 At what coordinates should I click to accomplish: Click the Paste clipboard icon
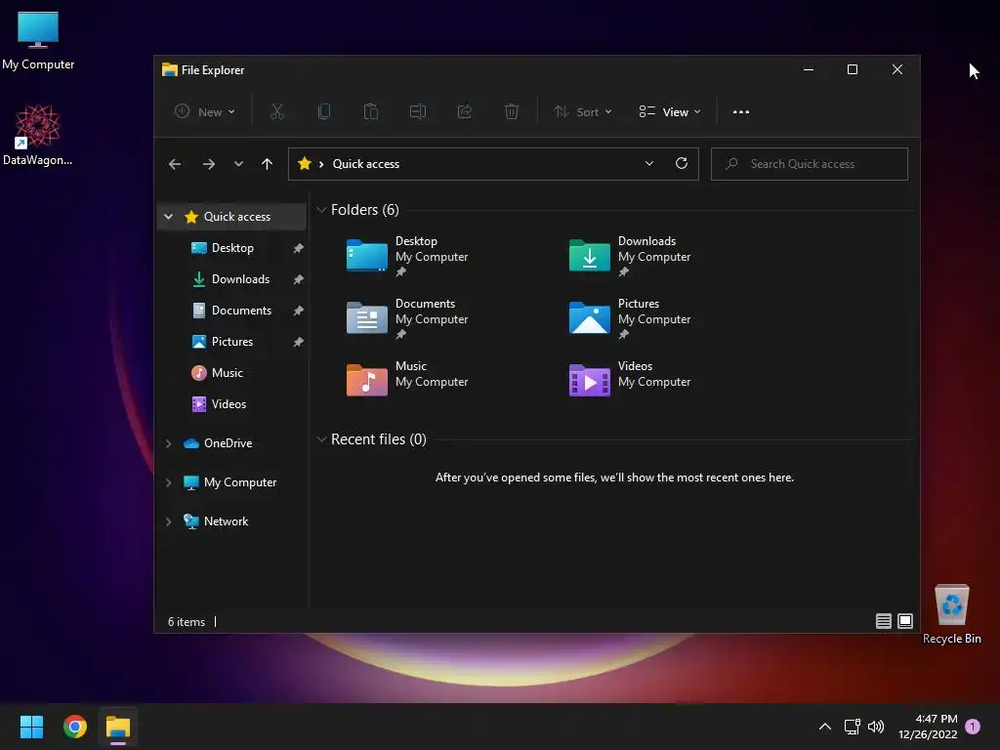click(370, 111)
